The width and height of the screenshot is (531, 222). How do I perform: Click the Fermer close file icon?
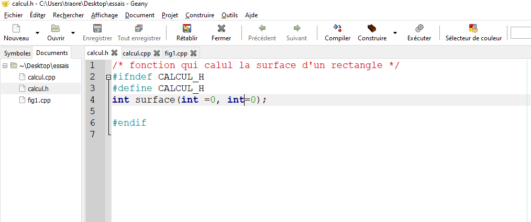tap(221, 28)
